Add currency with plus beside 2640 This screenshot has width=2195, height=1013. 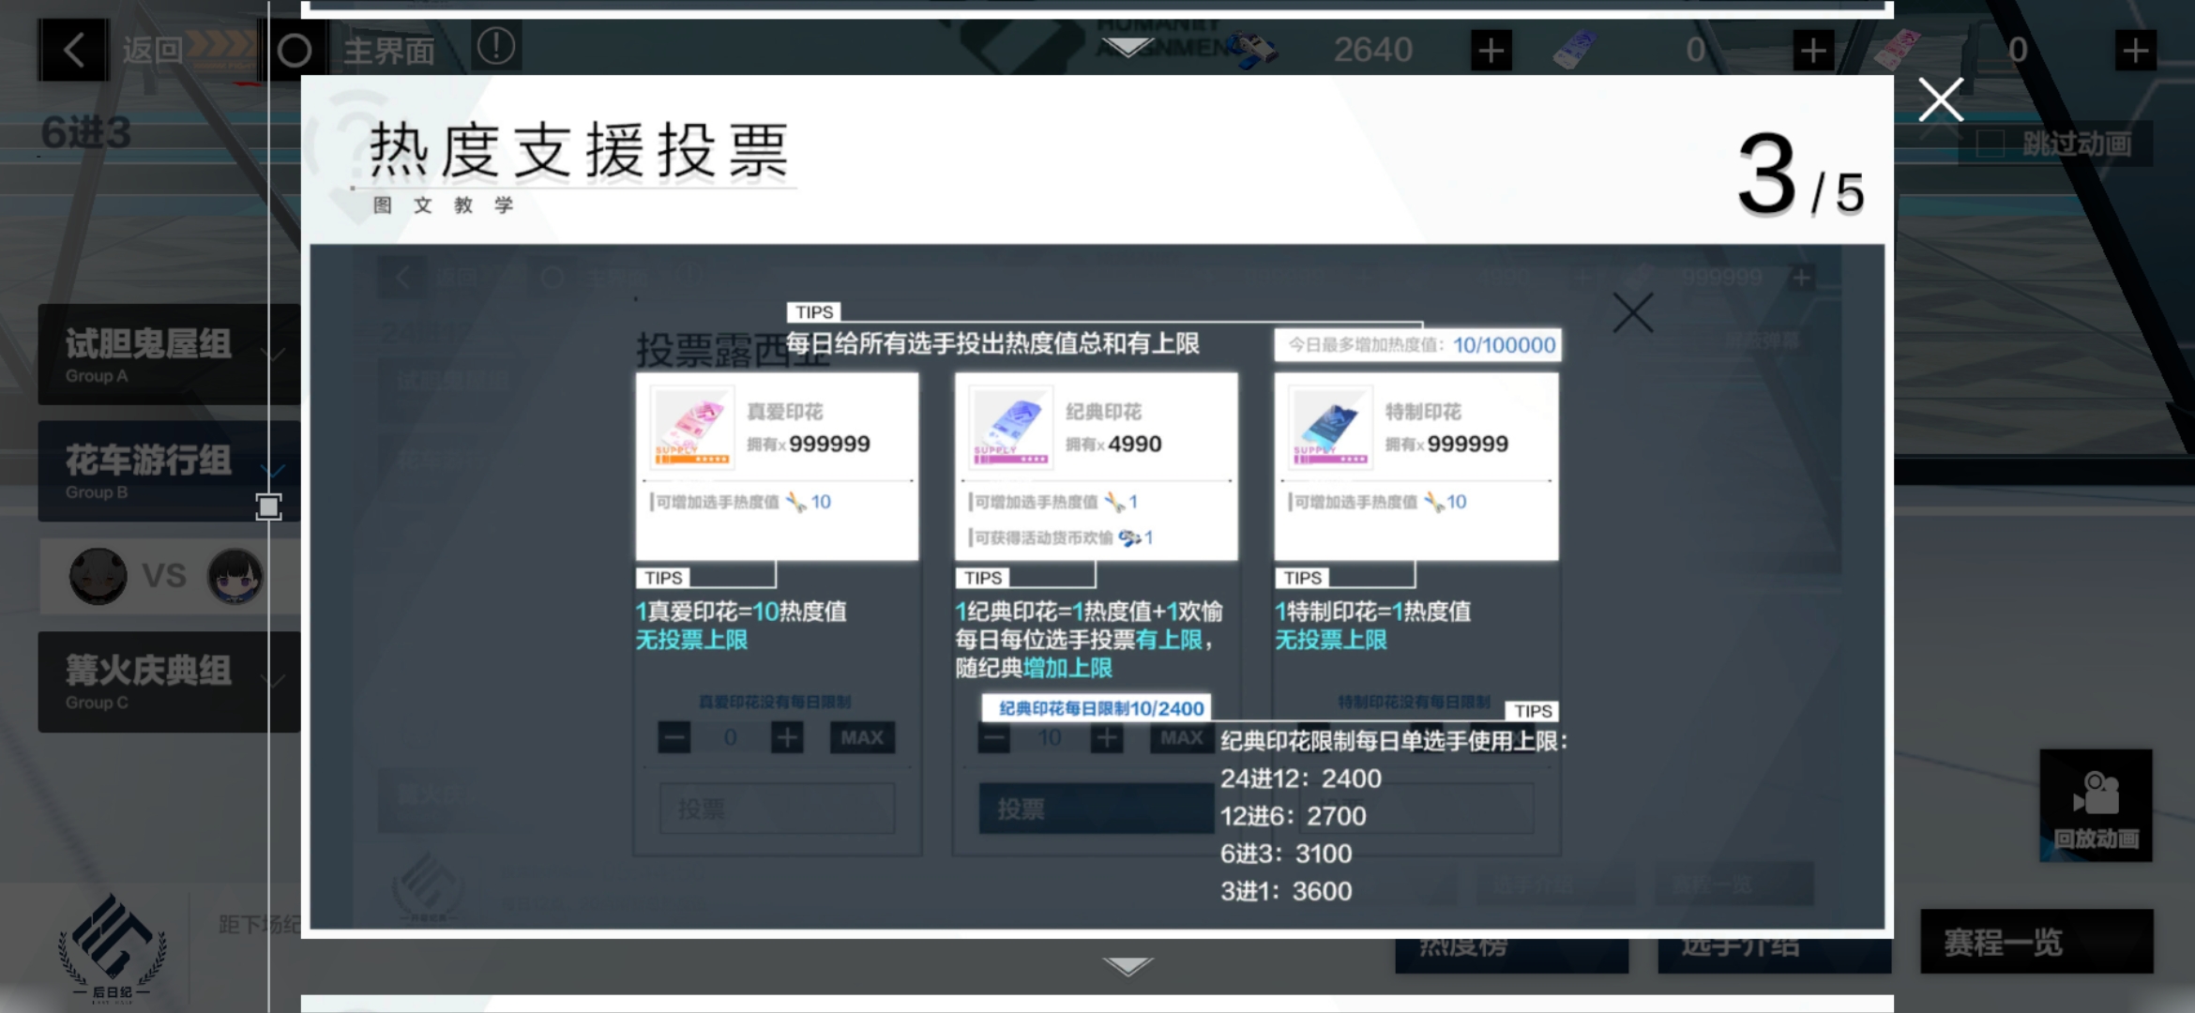tap(1491, 50)
